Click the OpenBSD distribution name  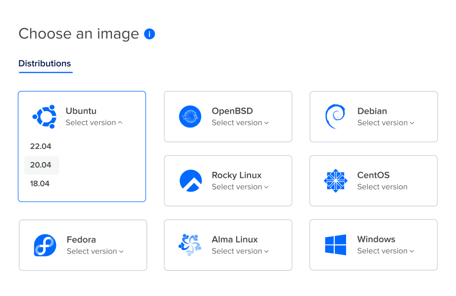pos(232,111)
